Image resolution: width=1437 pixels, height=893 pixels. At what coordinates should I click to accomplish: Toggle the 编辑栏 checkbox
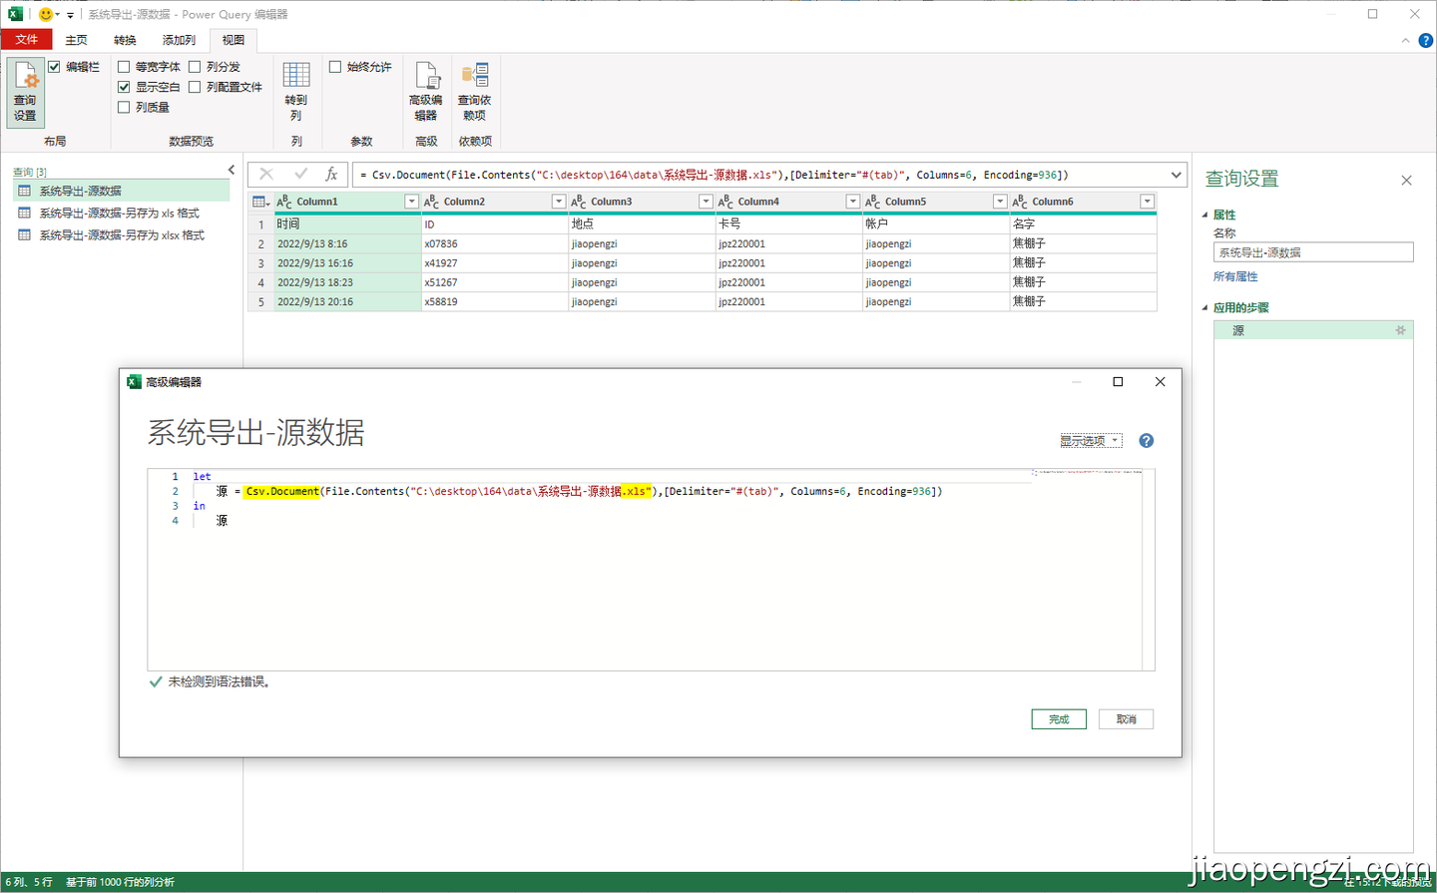click(x=54, y=67)
